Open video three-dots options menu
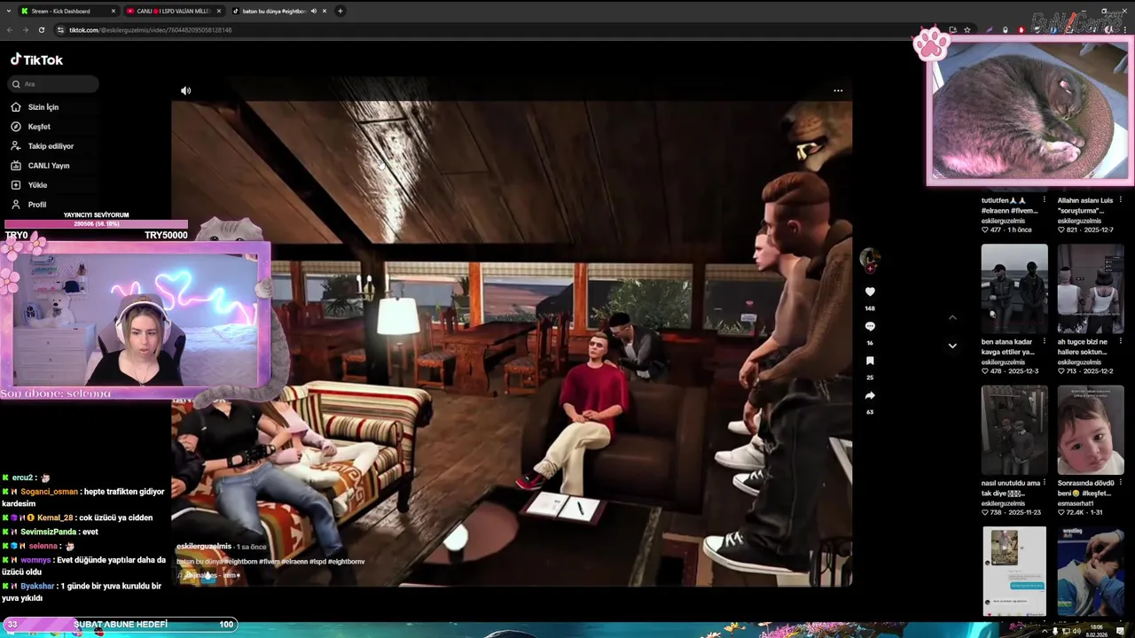Screen dimensions: 1135x638 (x=838, y=90)
